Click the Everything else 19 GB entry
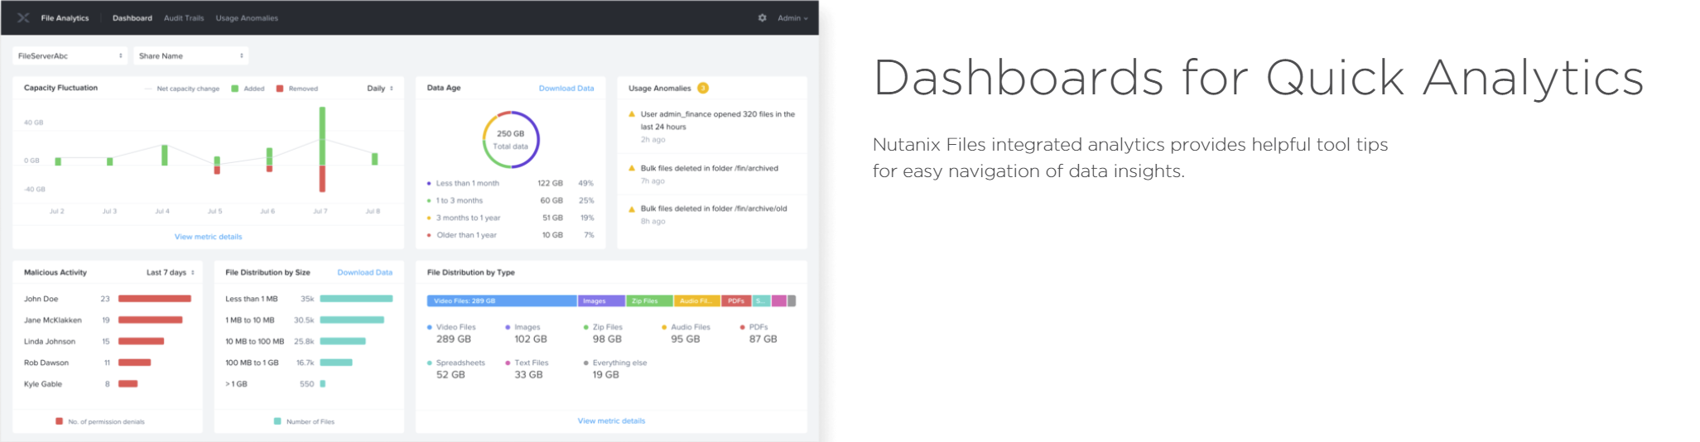Image resolution: width=1700 pixels, height=442 pixels. click(x=615, y=369)
